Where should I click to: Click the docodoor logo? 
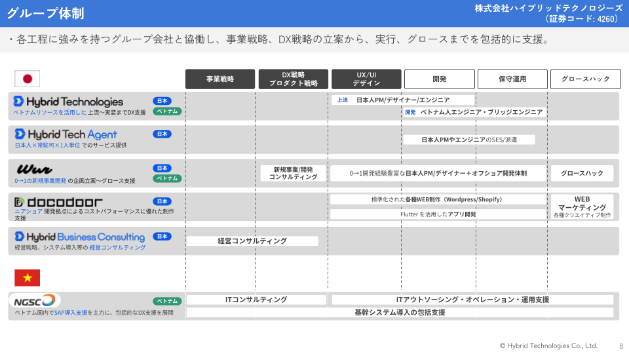(x=58, y=202)
